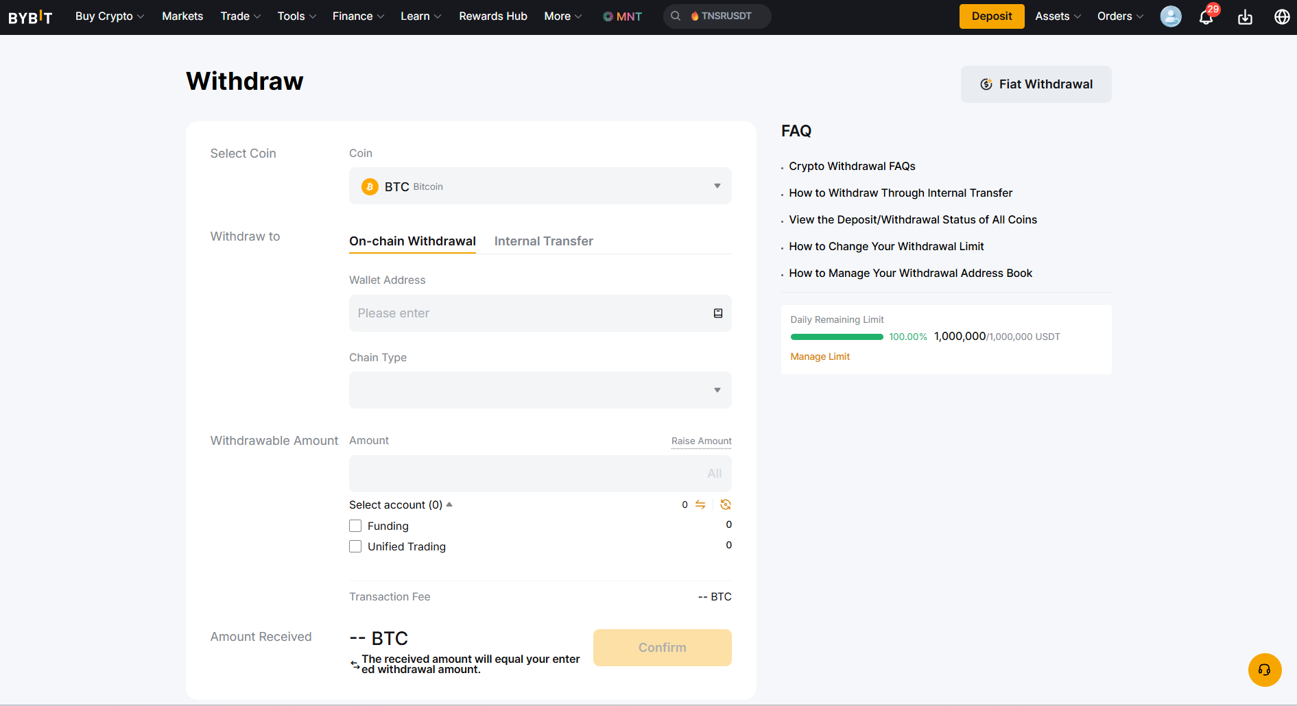Viewport: 1297px width, 706px height.
Task: Open the Manage Limit link
Action: pyautogui.click(x=820, y=356)
